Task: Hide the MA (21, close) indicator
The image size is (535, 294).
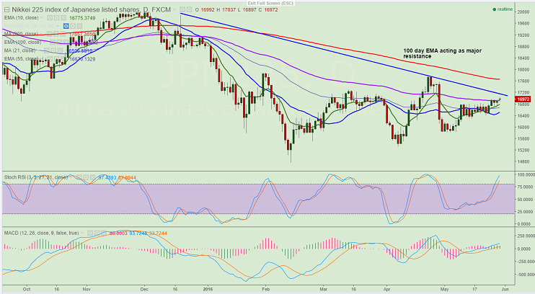Action: [x=47, y=50]
